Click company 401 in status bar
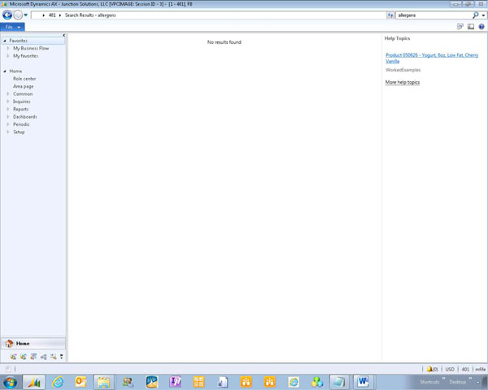This screenshot has width=488, height=390. click(x=465, y=369)
